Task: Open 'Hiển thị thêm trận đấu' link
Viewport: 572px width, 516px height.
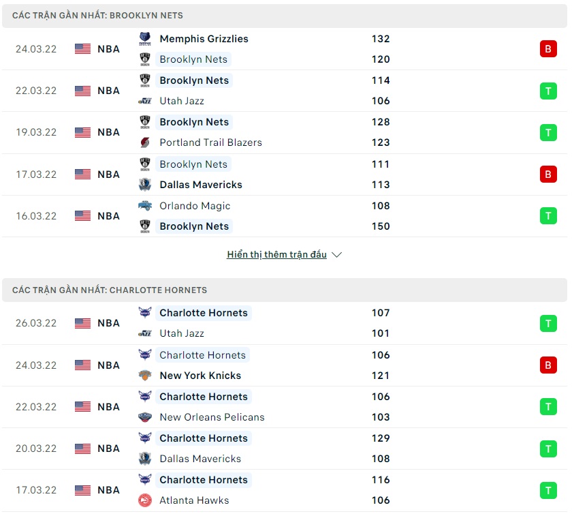Action: [x=276, y=255]
